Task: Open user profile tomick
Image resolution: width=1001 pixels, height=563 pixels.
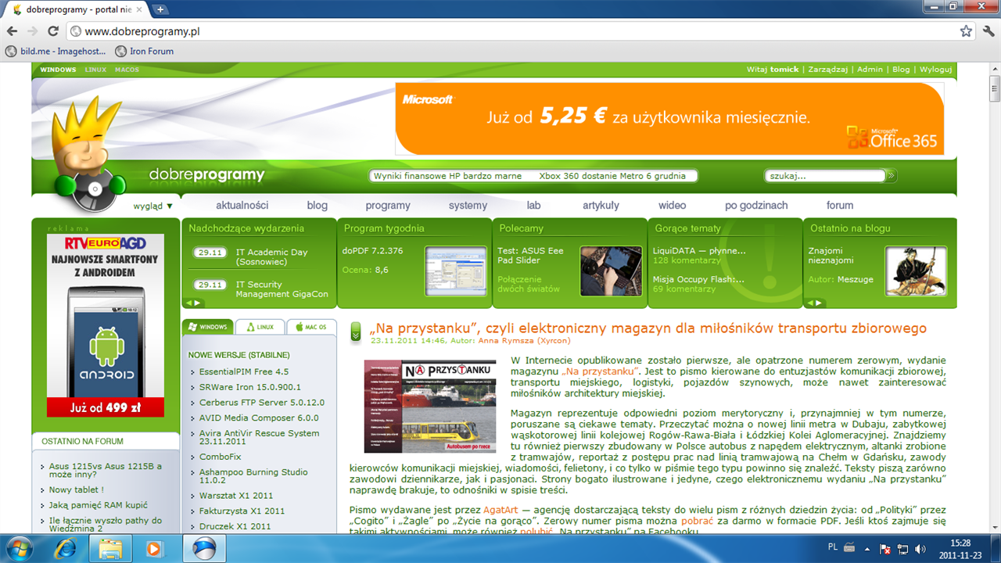Action: point(784,70)
